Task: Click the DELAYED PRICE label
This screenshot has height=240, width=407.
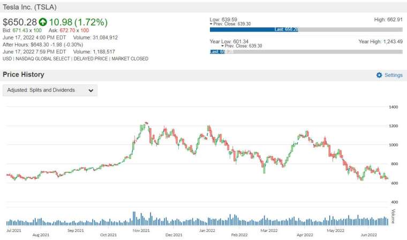Action: [91, 59]
